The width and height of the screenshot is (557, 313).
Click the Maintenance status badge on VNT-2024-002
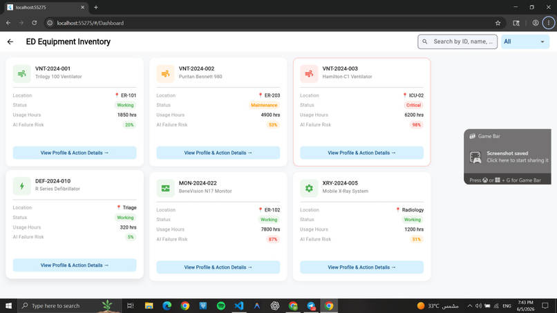coord(264,105)
